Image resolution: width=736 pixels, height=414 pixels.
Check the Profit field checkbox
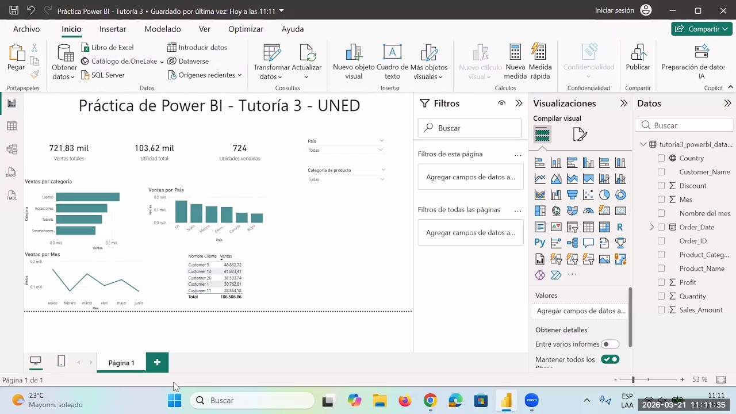click(x=661, y=282)
